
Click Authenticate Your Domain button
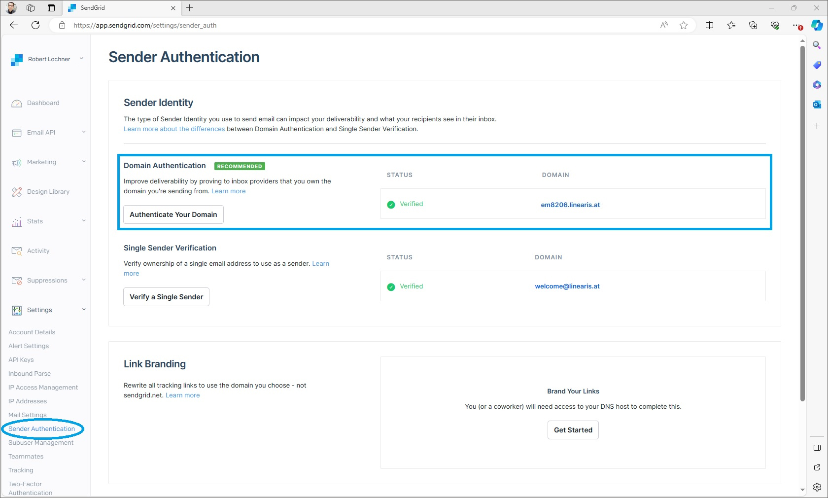pyautogui.click(x=173, y=214)
